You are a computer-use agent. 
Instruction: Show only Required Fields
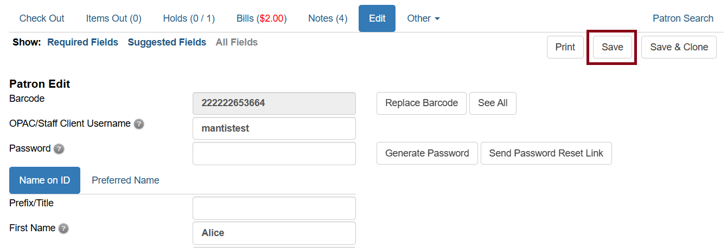[82, 42]
